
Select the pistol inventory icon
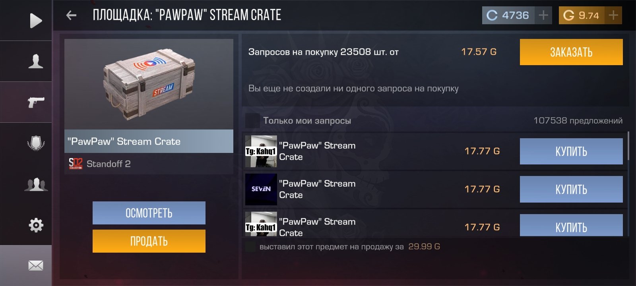click(36, 102)
